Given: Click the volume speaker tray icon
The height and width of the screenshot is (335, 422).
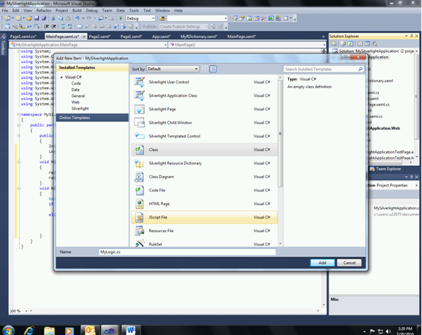Looking at the screenshot, I should click(388, 331).
